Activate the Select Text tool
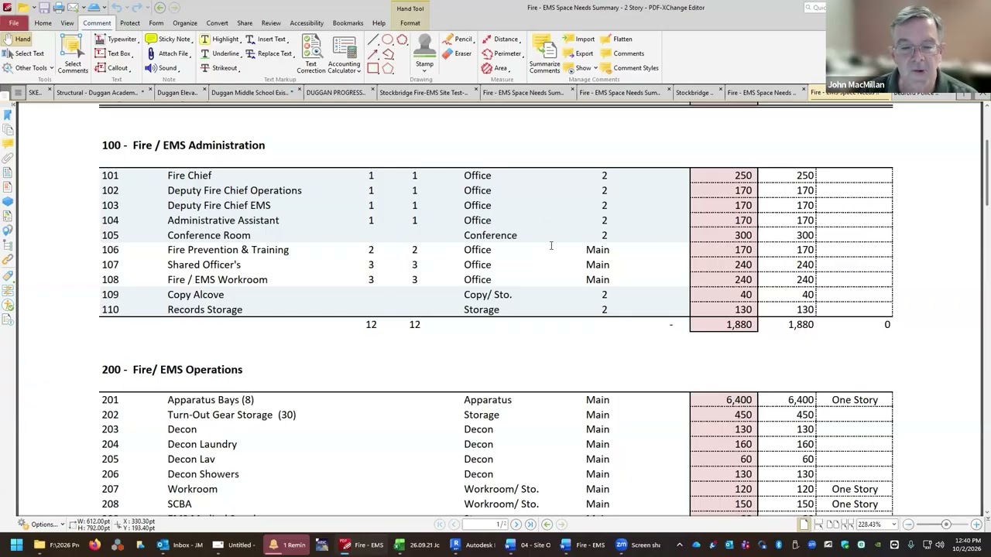991x557 pixels. tap(24, 53)
